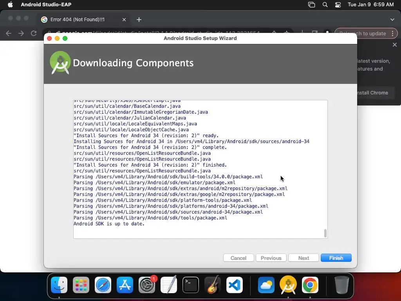Open the Apple menu
Viewport: 401px width, 301px height.
10,4
